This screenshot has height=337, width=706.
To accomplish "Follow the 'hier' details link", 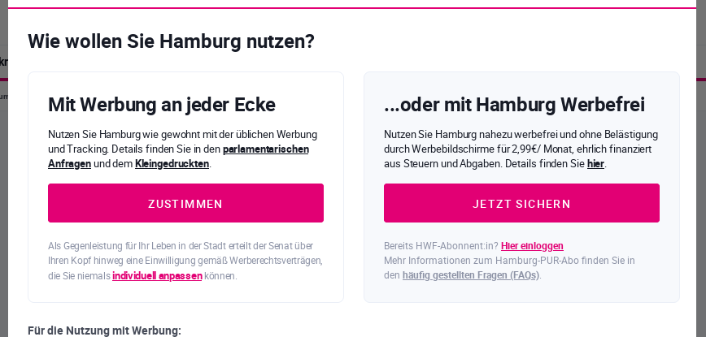I will point(595,163).
